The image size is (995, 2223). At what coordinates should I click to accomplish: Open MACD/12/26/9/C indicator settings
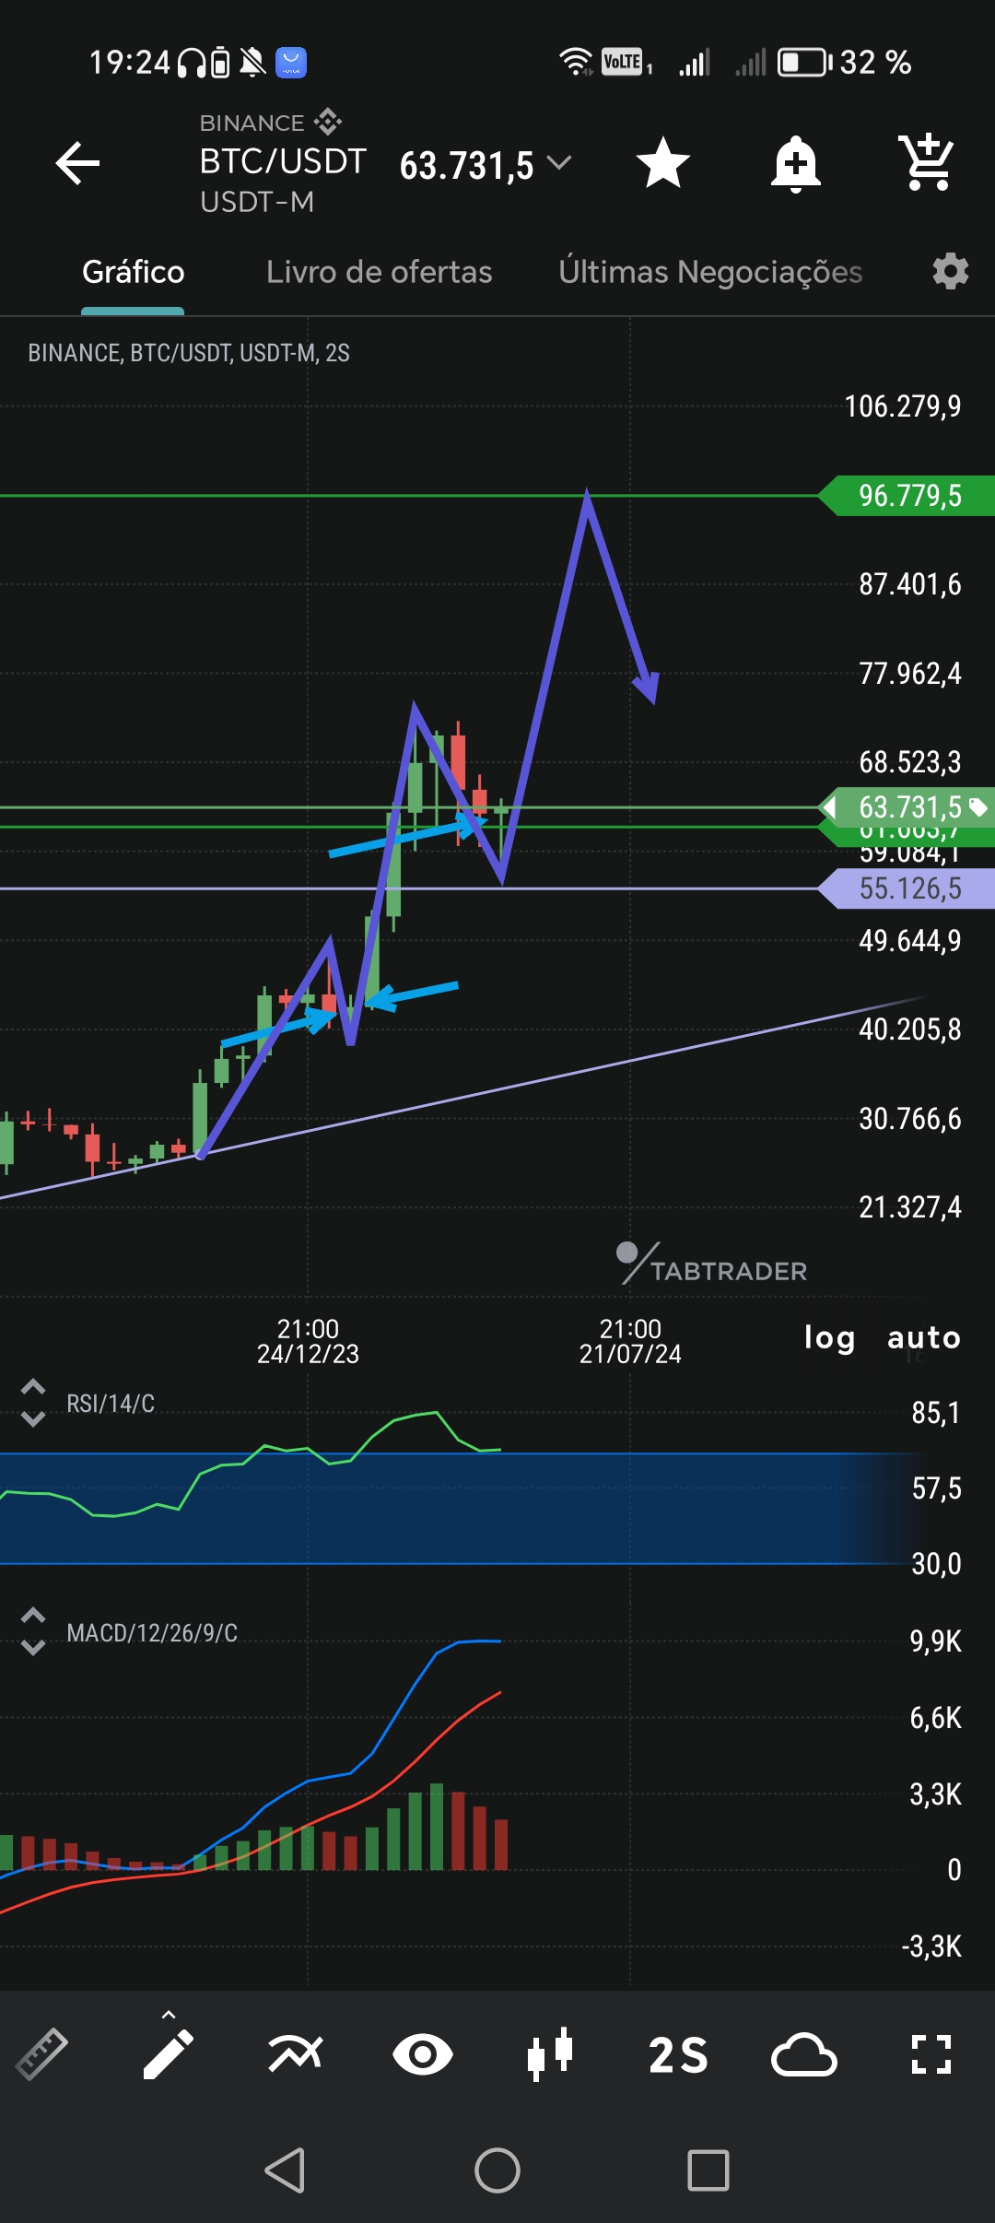tap(152, 1633)
